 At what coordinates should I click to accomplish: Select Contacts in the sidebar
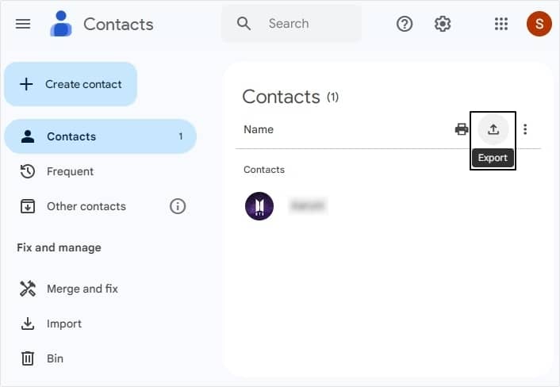pos(101,136)
